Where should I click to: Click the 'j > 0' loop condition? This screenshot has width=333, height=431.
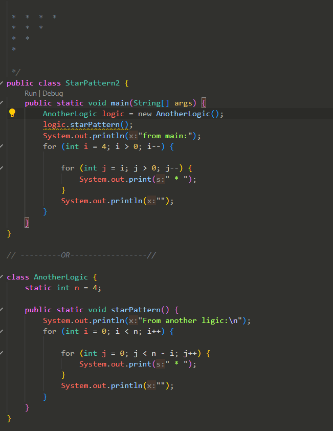coord(145,168)
